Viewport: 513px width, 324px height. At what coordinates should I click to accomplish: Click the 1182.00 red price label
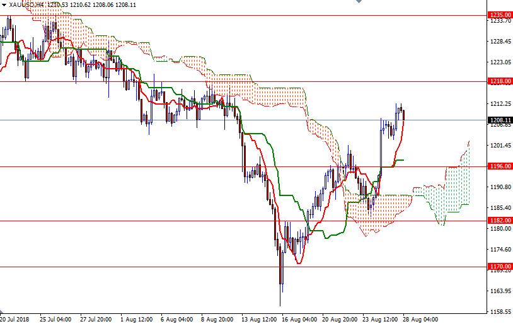pos(500,221)
